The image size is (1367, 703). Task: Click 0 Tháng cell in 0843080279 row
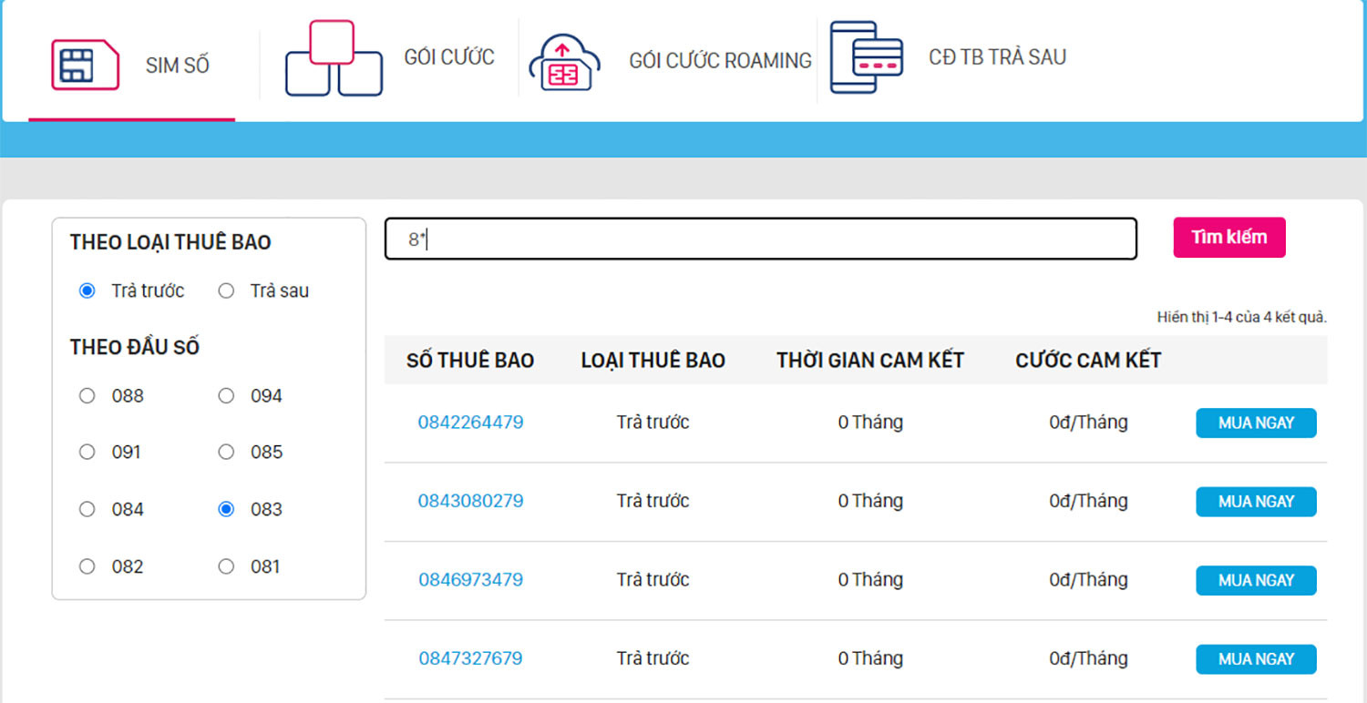870,501
